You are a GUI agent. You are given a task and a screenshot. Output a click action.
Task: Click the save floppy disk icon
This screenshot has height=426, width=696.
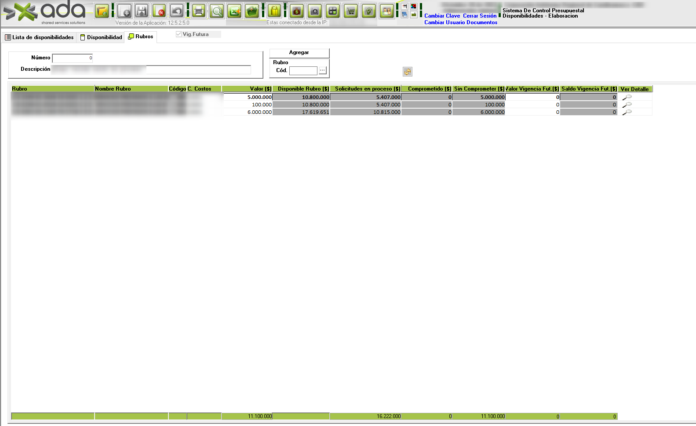[142, 11]
